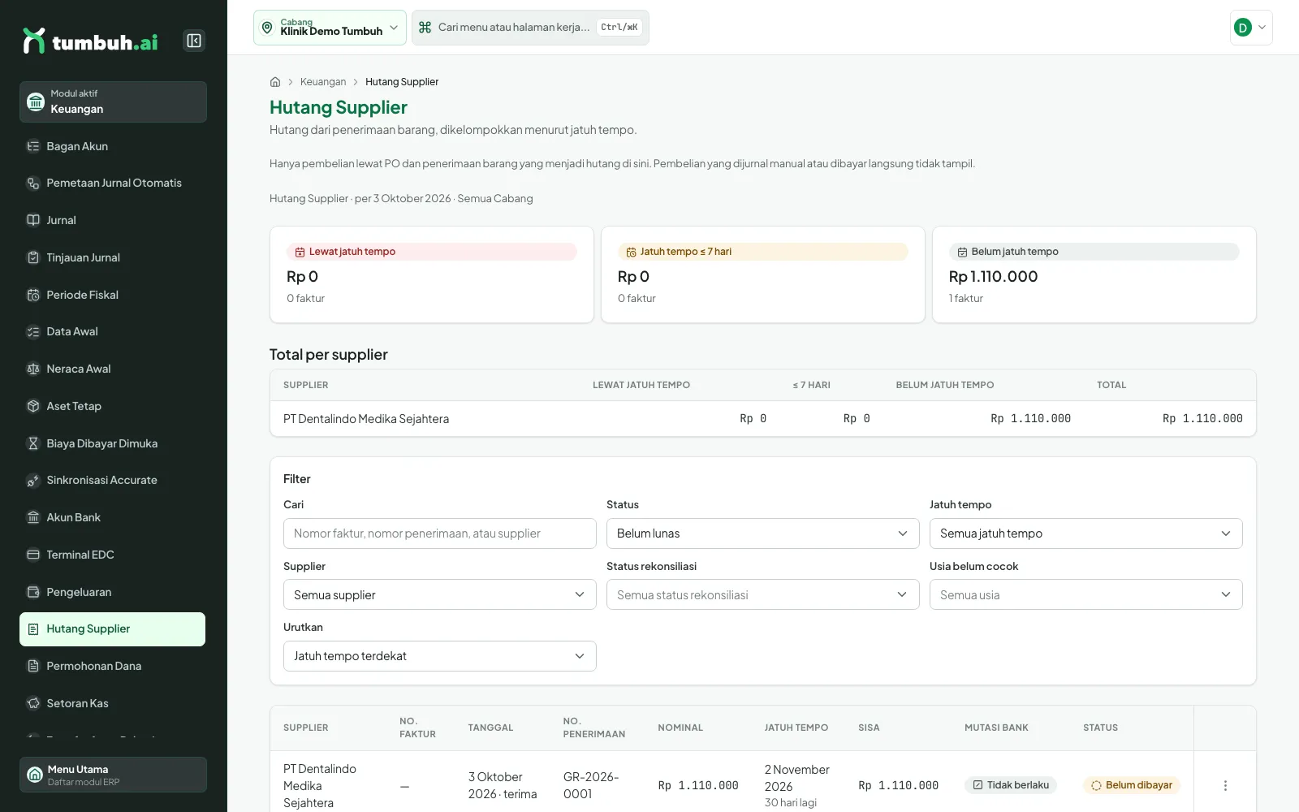Click the Modul aktif Keuangan card

tap(113, 101)
